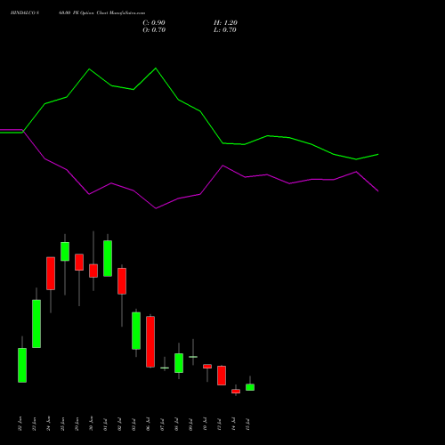
Task: Click the open value O: 0.70
Action: (x=154, y=30)
